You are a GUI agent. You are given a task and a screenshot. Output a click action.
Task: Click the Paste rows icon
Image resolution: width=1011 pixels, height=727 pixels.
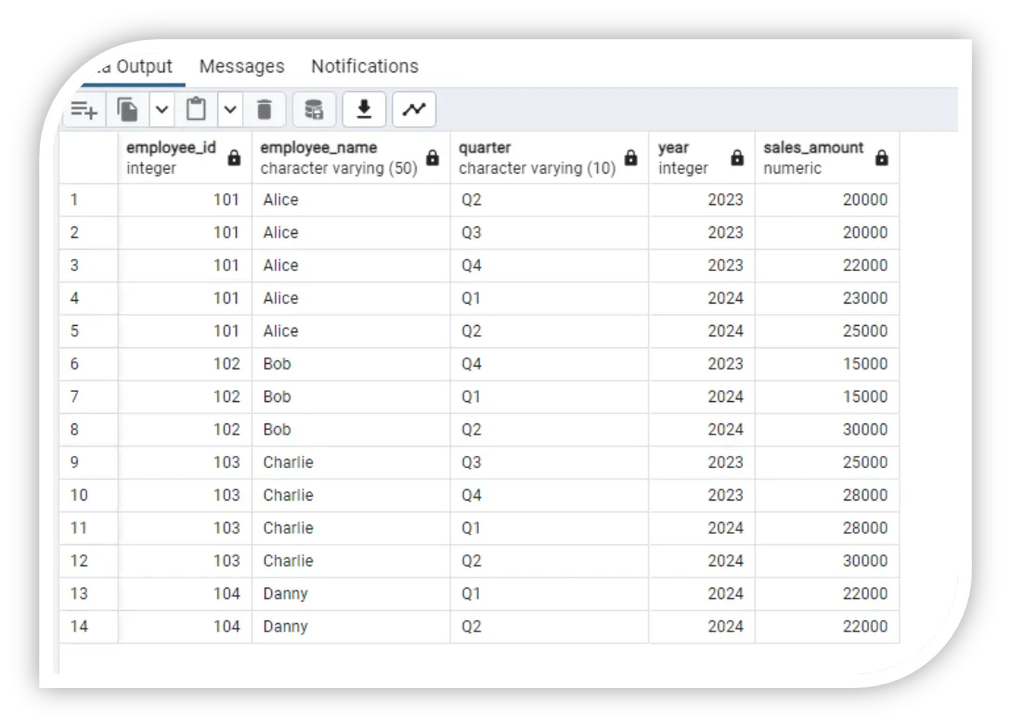coord(196,109)
